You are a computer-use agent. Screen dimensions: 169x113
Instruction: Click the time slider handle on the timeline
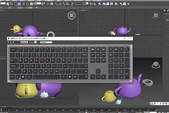pos(1,110)
